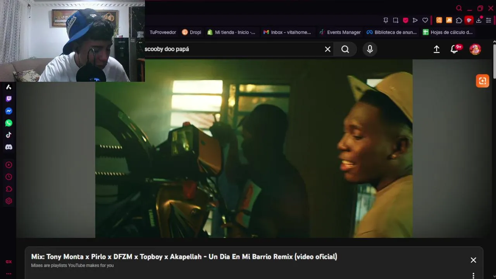
Task: Click the orange screenshot overlay button
Action: click(x=482, y=81)
